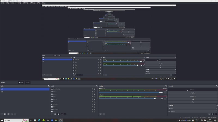This screenshot has height=122, width=218.
Task: Move source up with Sources up arrow
Action: click(62, 114)
